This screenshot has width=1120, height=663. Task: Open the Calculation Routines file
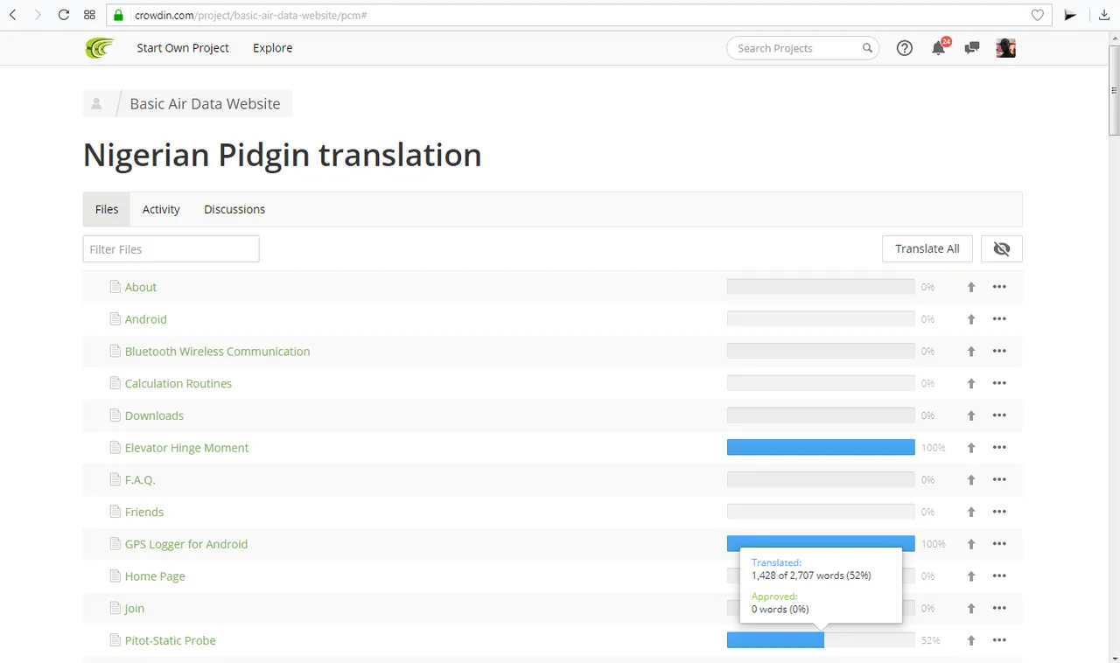tap(178, 383)
